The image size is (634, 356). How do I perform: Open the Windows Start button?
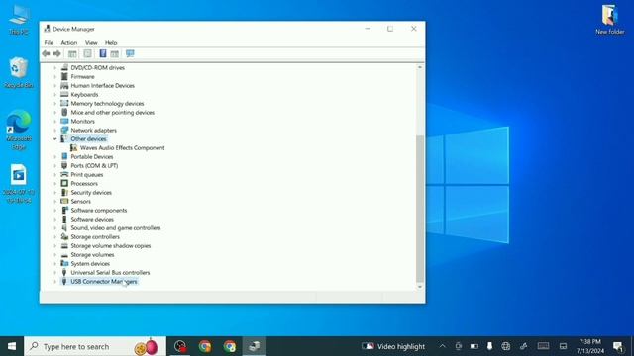pyautogui.click(x=12, y=346)
